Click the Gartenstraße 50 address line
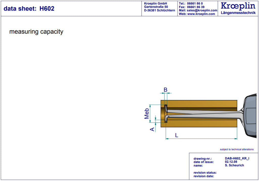Screen dimensions: 259x181 click(x=156, y=7)
